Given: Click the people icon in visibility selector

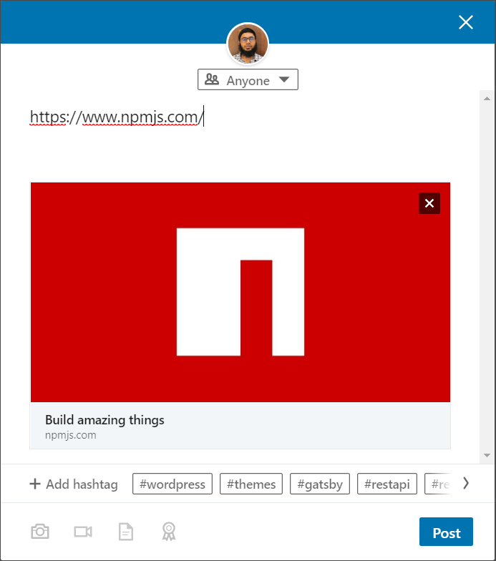Looking at the screenshot, I should [212, 79].
